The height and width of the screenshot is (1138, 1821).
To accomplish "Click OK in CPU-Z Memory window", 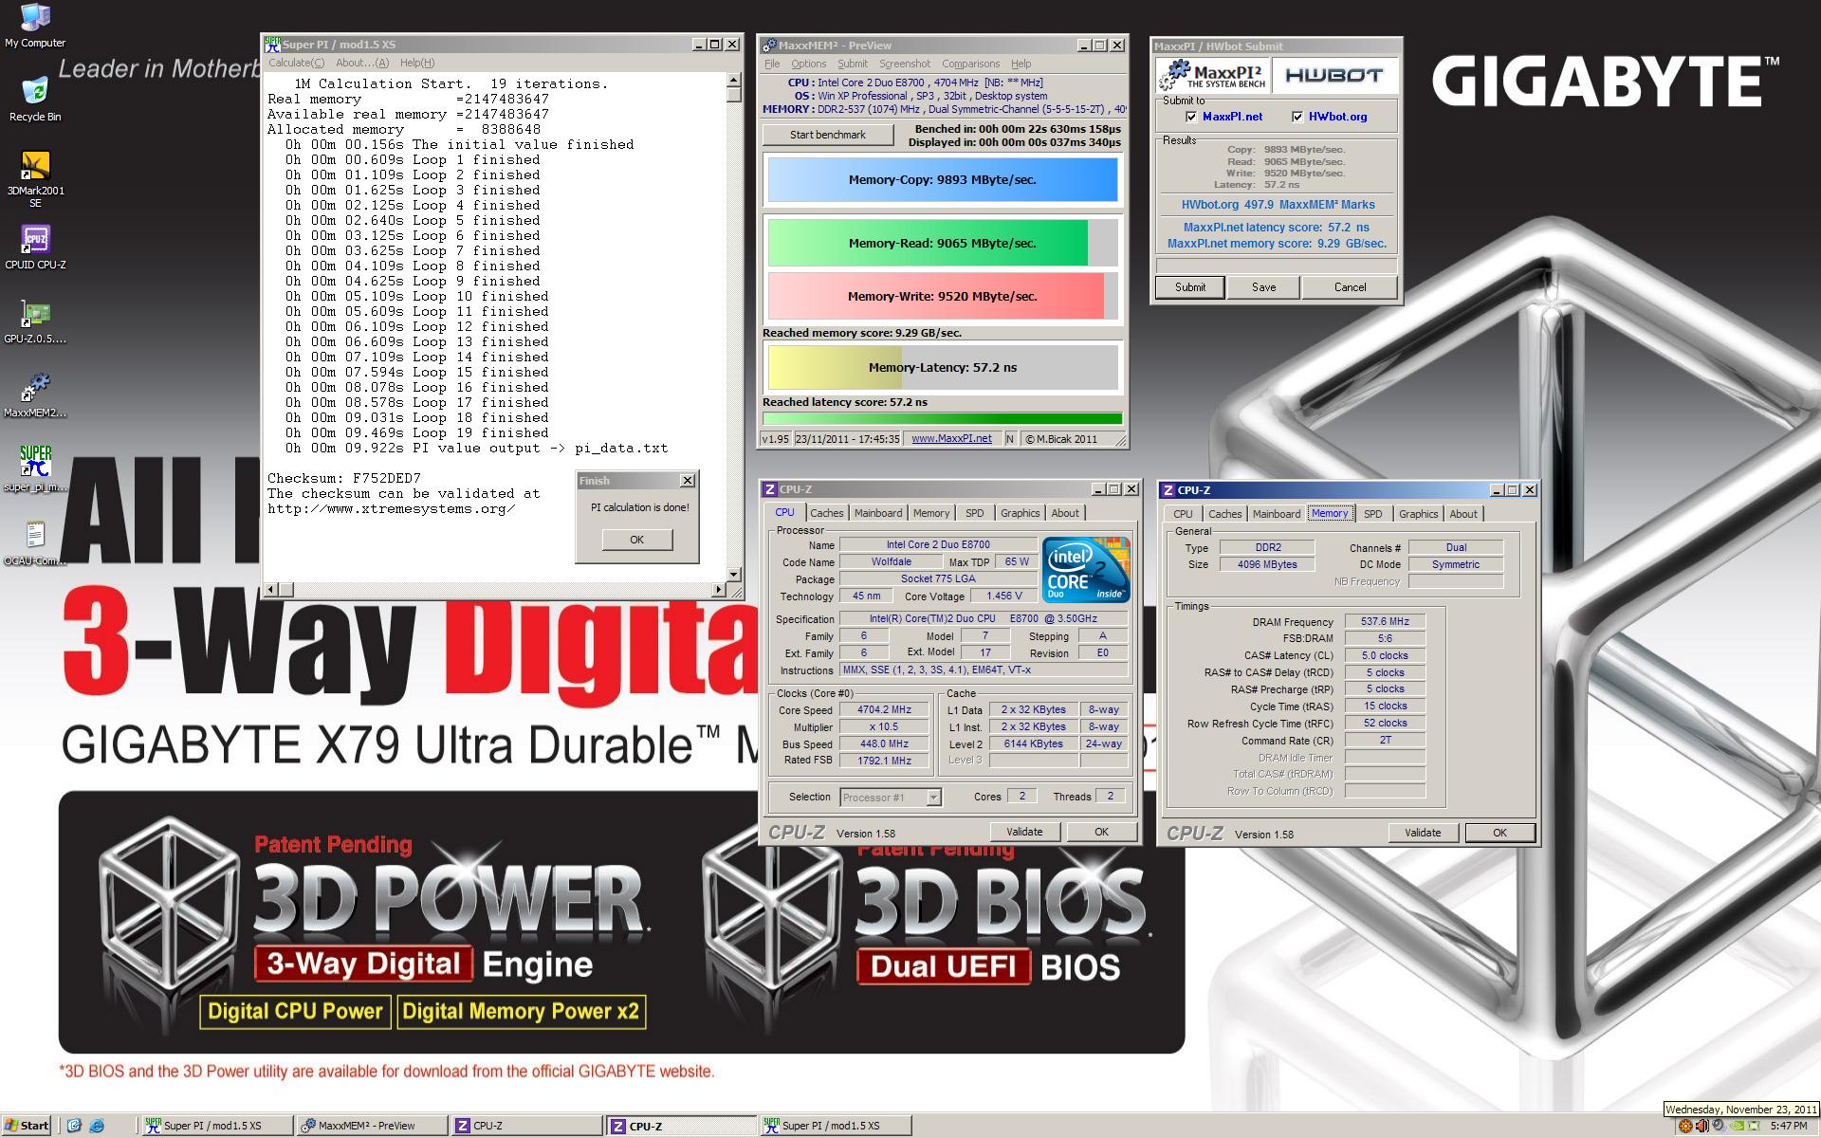I will 1499,833.
